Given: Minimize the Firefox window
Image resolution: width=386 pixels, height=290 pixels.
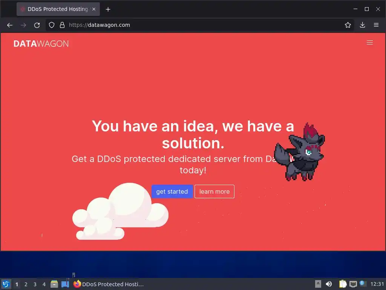Looking at the screenshot, I should 355,9.
